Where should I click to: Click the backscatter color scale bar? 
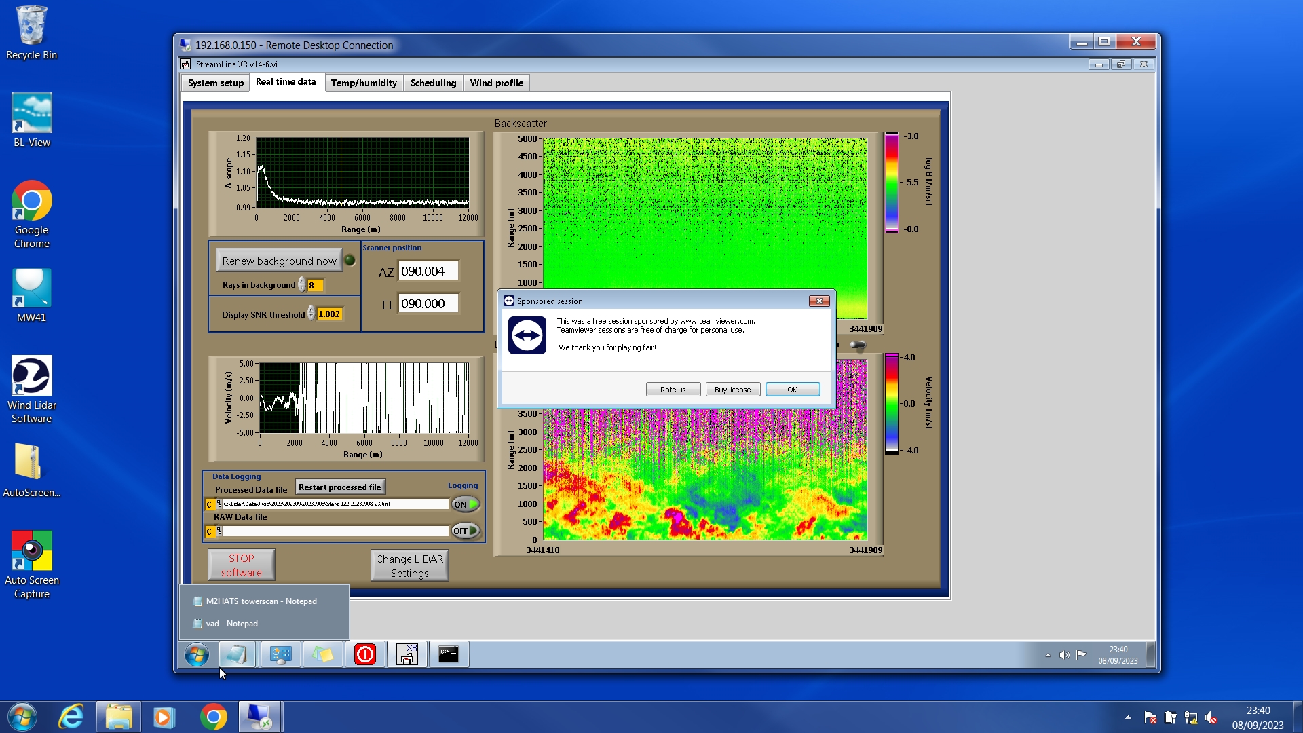[x=891, y=183]
